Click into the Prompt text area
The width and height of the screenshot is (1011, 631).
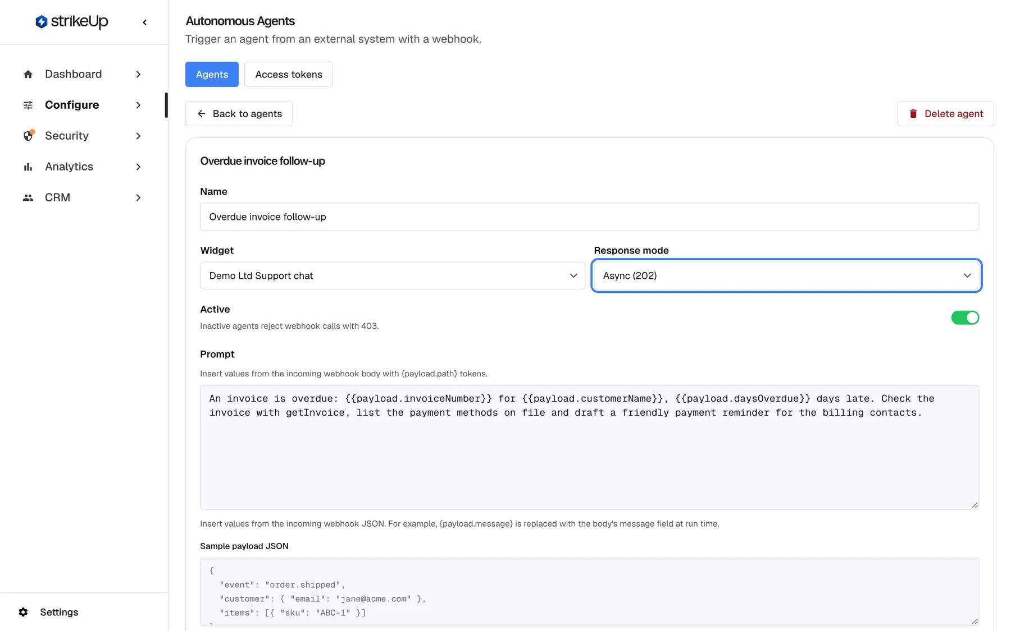click(589, 447)
